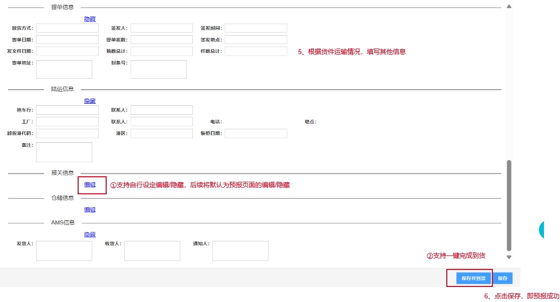Screen dimensions: 560x302
Task: Focus the 拖车行 input box
Action: 67,110
